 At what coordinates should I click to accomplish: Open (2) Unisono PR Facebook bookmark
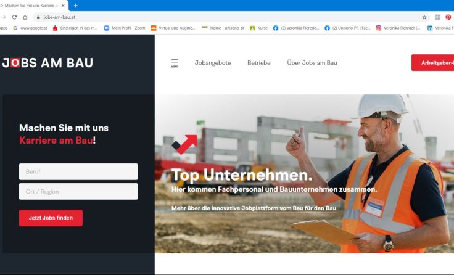[x=347, y=28]
